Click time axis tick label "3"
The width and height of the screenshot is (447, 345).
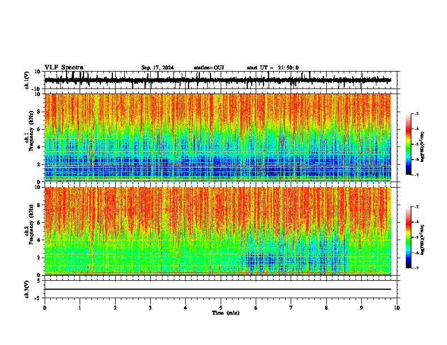tap(150, 308)
